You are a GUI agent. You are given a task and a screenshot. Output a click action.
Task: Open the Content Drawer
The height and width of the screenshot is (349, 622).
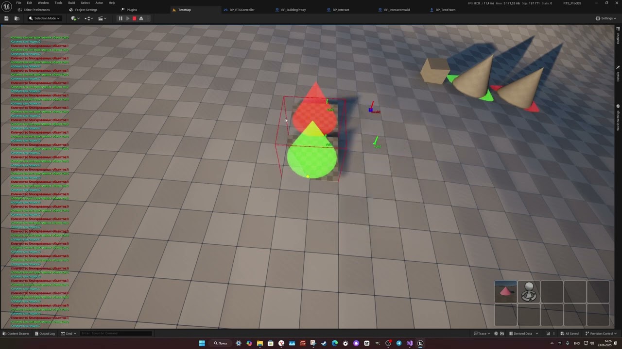coord(16,333)
